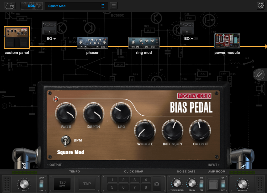
Task: Click the 120 BPM tempo display
Action: coord(62,184)
